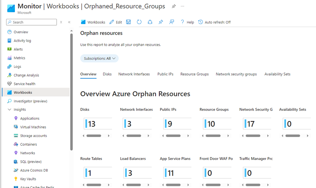Open the Subscriptions: All dropdown
316x188 pixels.
tap(99, 58)
